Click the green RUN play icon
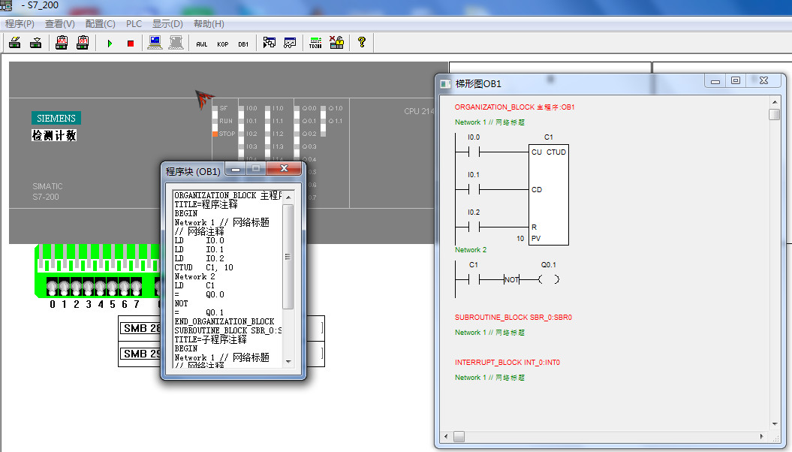The image size is (792, 452). tap(110, 44)
